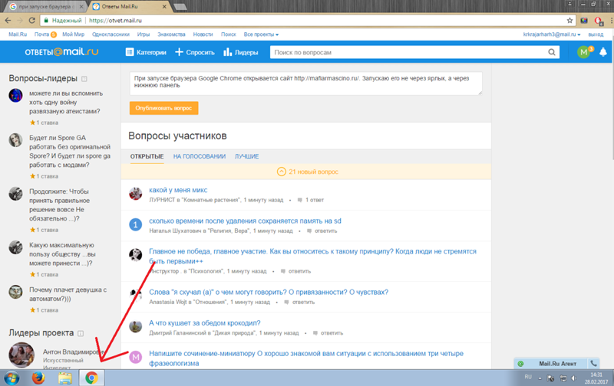Viewport: 614px width, 386px height.
Task: Switch to the ОТКРЫТЫЕ tab
Action: point(147,156)
